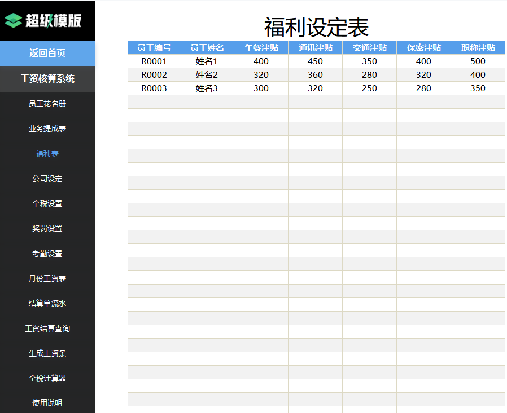This screenshot has height=413, width=507.
Task: Select the 员工编号 column header
Action: click(154, 47)
